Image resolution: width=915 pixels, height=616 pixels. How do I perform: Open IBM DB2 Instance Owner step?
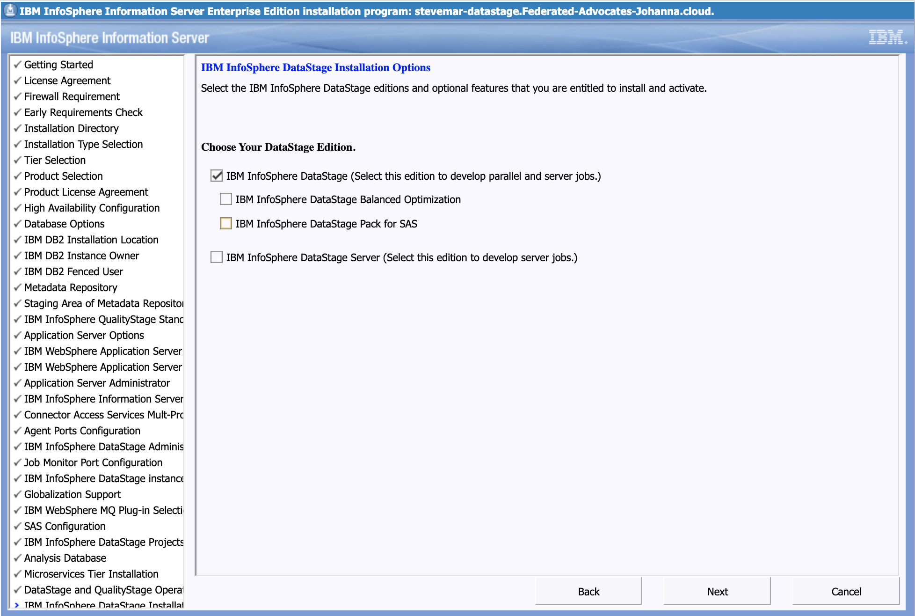81,256
